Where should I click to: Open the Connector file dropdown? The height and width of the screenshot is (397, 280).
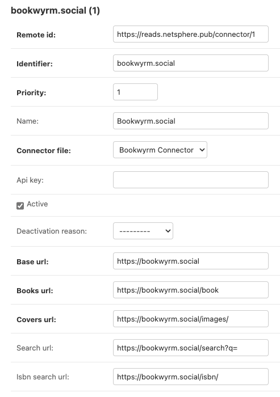(x=160, y=150)
